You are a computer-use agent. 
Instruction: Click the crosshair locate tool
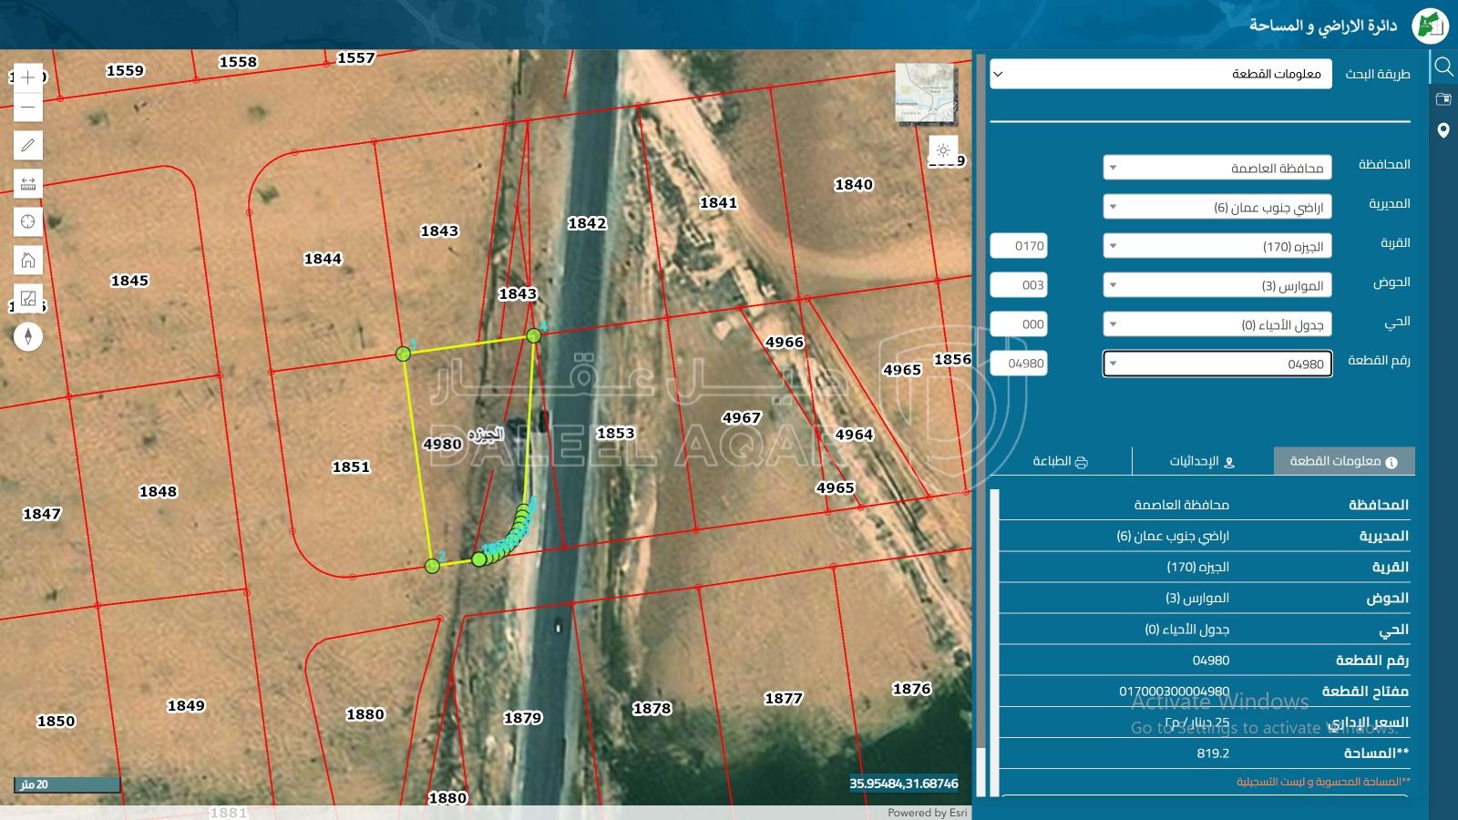tap(28, 222)
